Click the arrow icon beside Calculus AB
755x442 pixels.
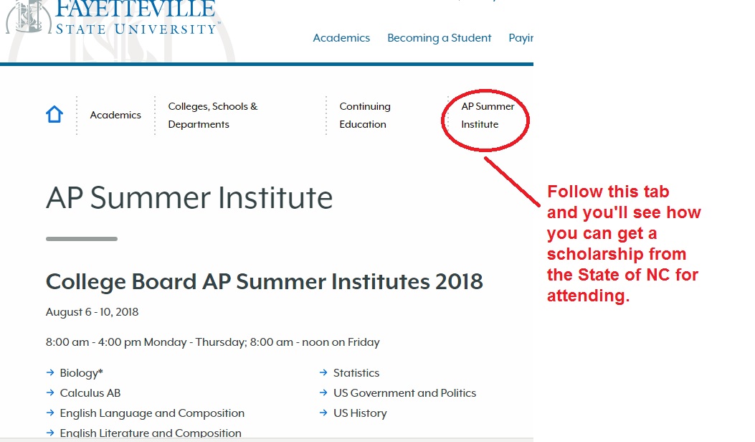click(x=50, y=392)
